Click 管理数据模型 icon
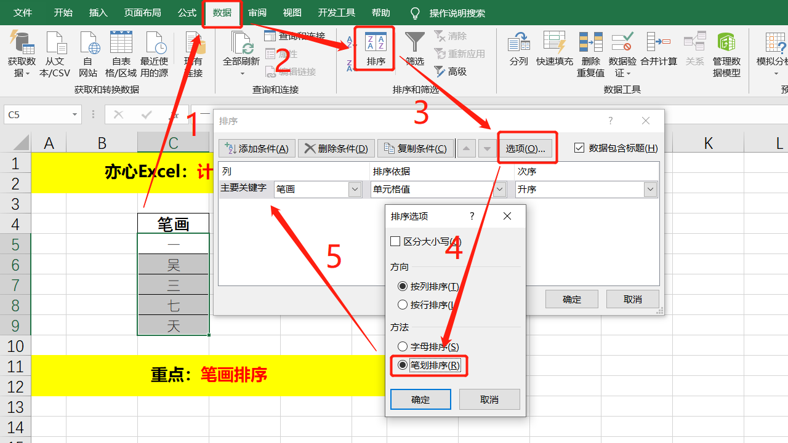This screenshot has height=443, width=788. click(x=726, y=42)
